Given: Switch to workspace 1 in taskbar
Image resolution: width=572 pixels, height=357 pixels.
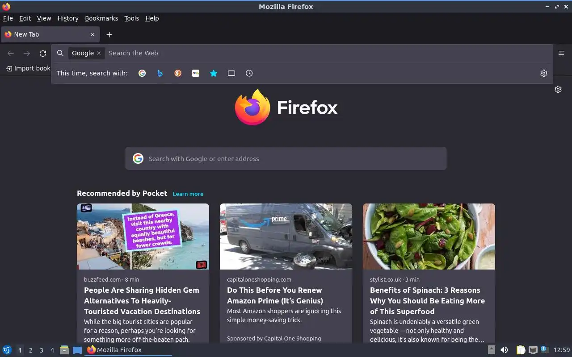Looking at the screenshot, I should [20, 350].
